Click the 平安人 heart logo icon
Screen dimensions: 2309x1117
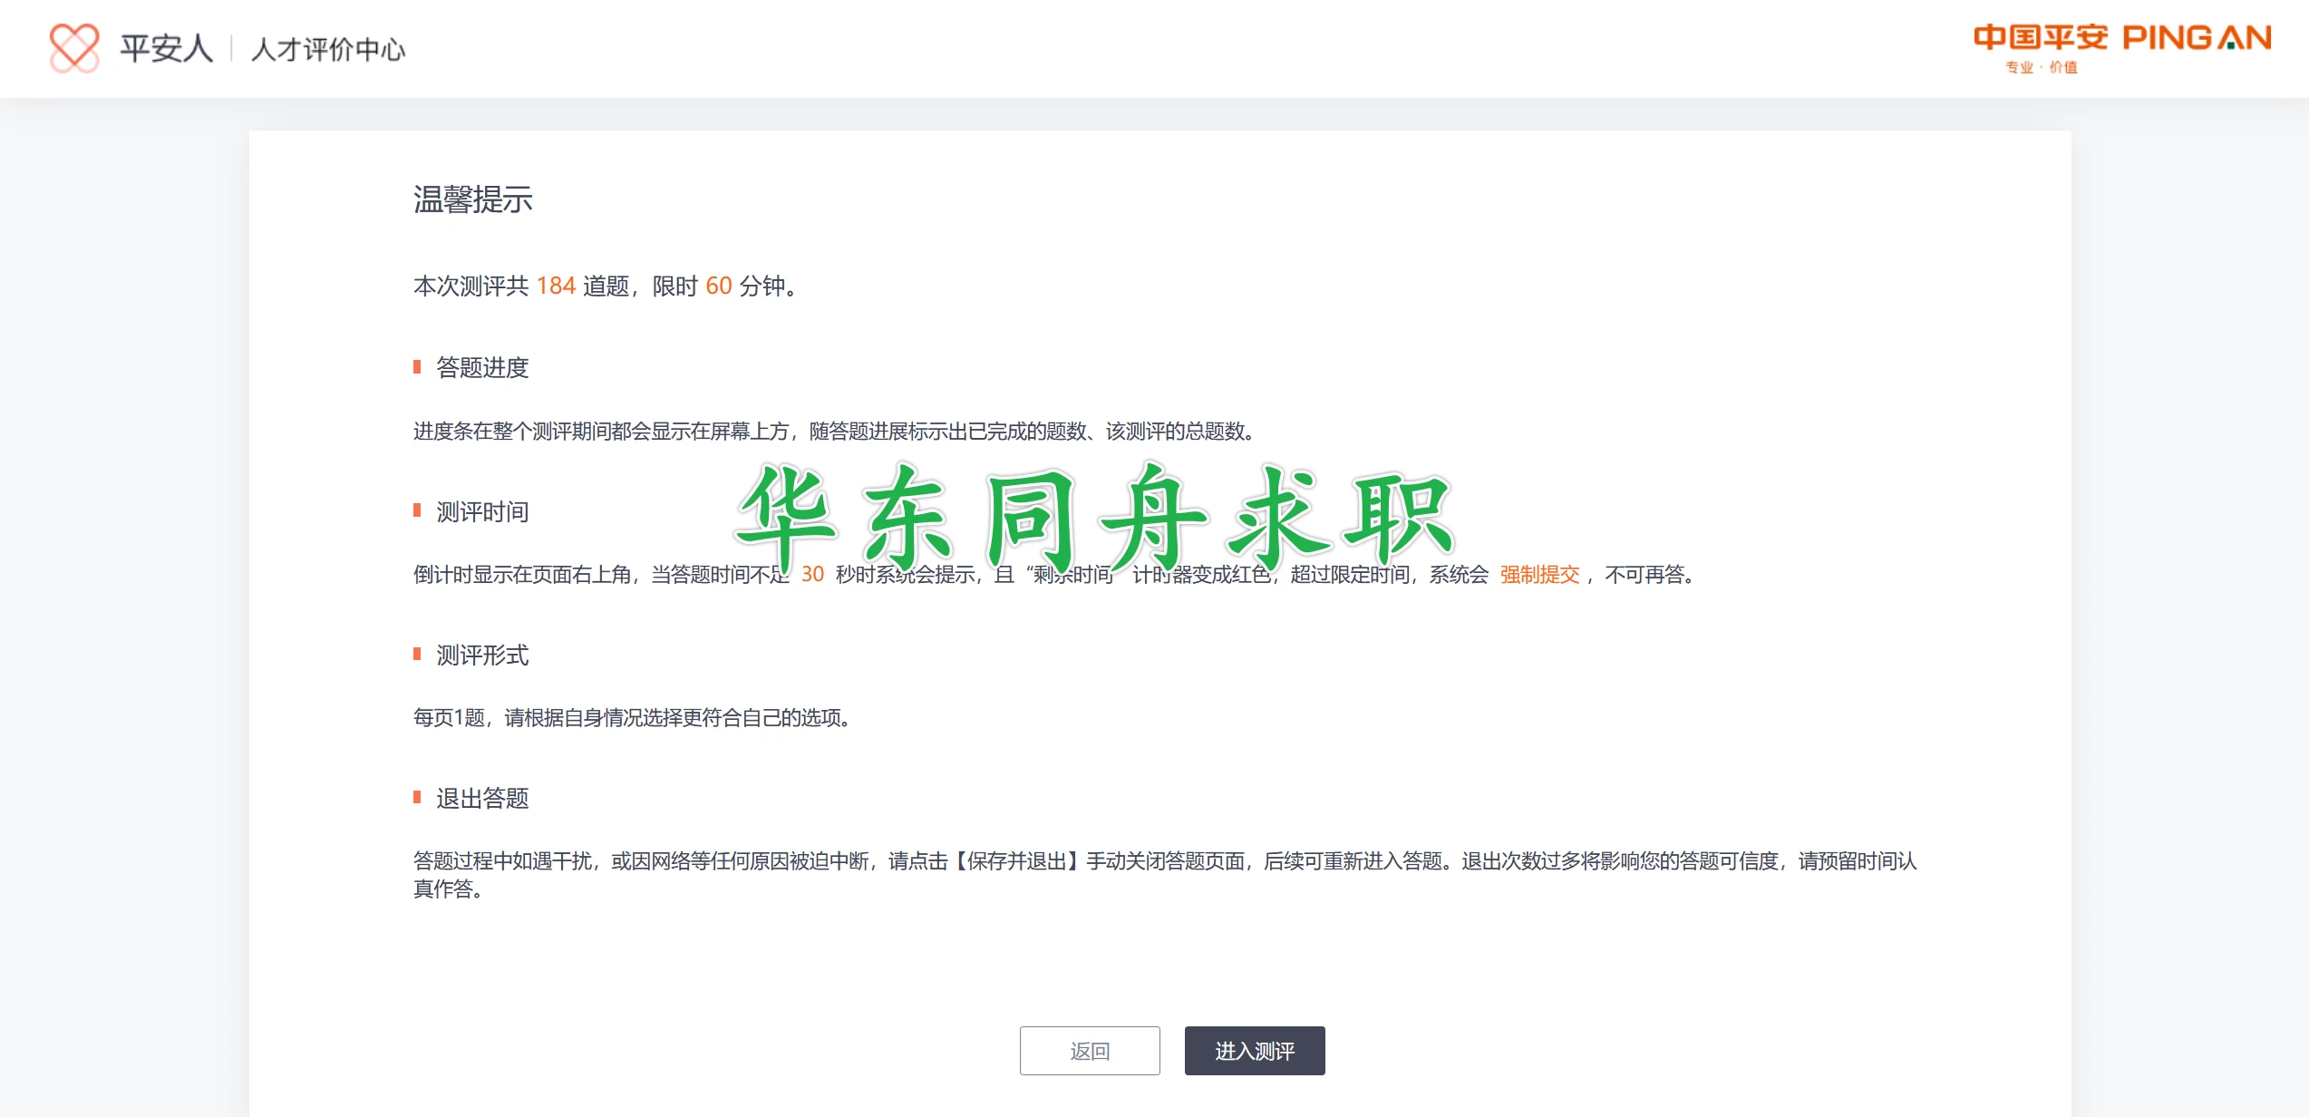[x=73, y=48]
